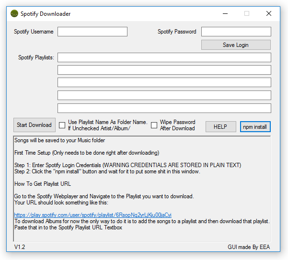Toggle Wipe Password After Download checkbox
This screenshot has width=288, height=260.
click(154, 125)
